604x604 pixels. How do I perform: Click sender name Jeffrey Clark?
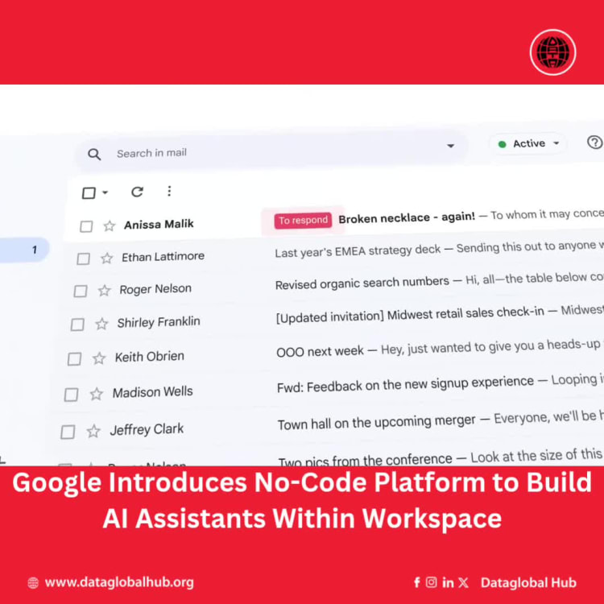pos(147,429)
